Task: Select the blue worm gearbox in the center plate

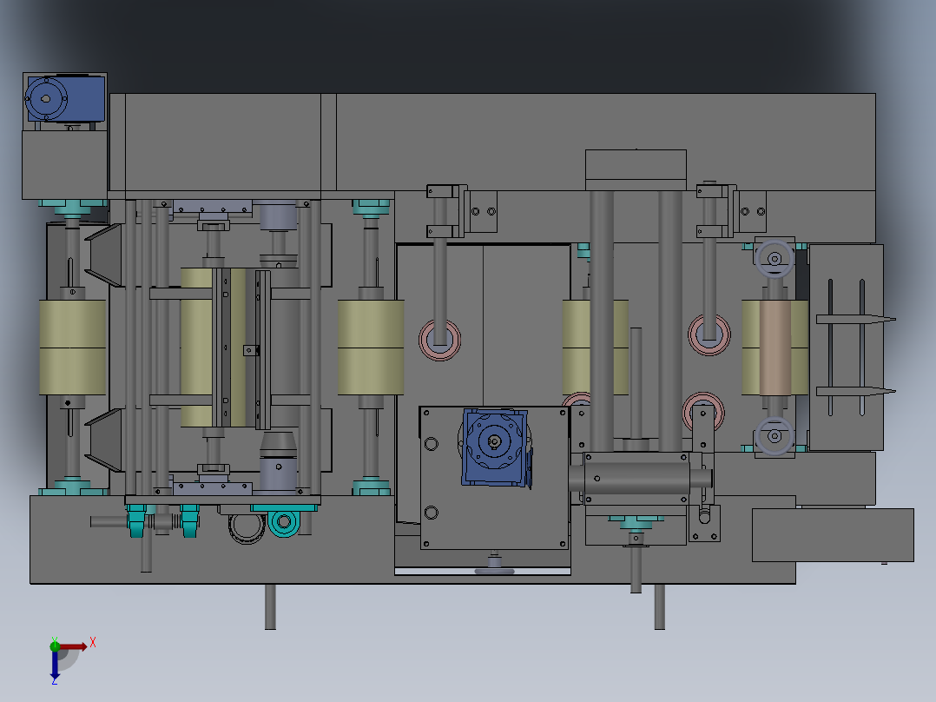Action: coord(496,447)
